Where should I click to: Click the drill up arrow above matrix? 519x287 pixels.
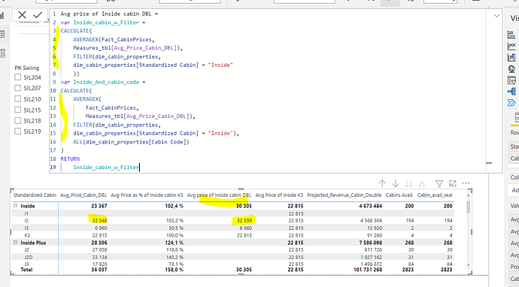382,183
